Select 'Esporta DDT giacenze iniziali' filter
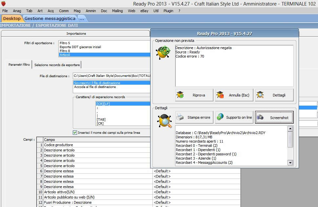Viewport: 318px width, 207px height. (105, 47)
